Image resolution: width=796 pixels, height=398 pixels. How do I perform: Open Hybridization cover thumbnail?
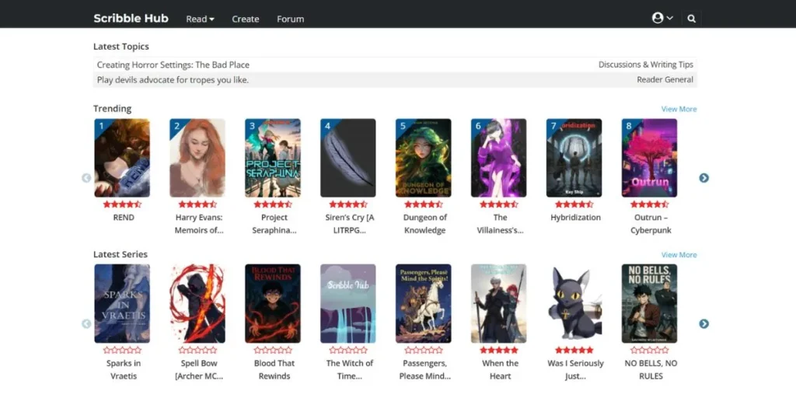pyautogui.click(x=574, y=158)
